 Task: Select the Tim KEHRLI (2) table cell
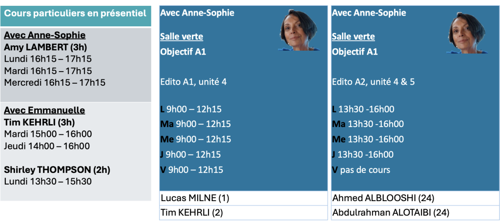point(243,212)
